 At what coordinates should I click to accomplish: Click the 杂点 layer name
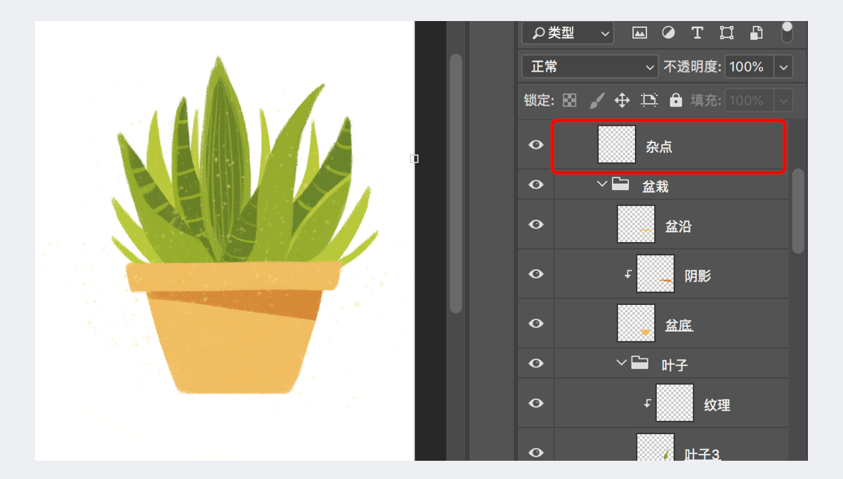(659, 147)
